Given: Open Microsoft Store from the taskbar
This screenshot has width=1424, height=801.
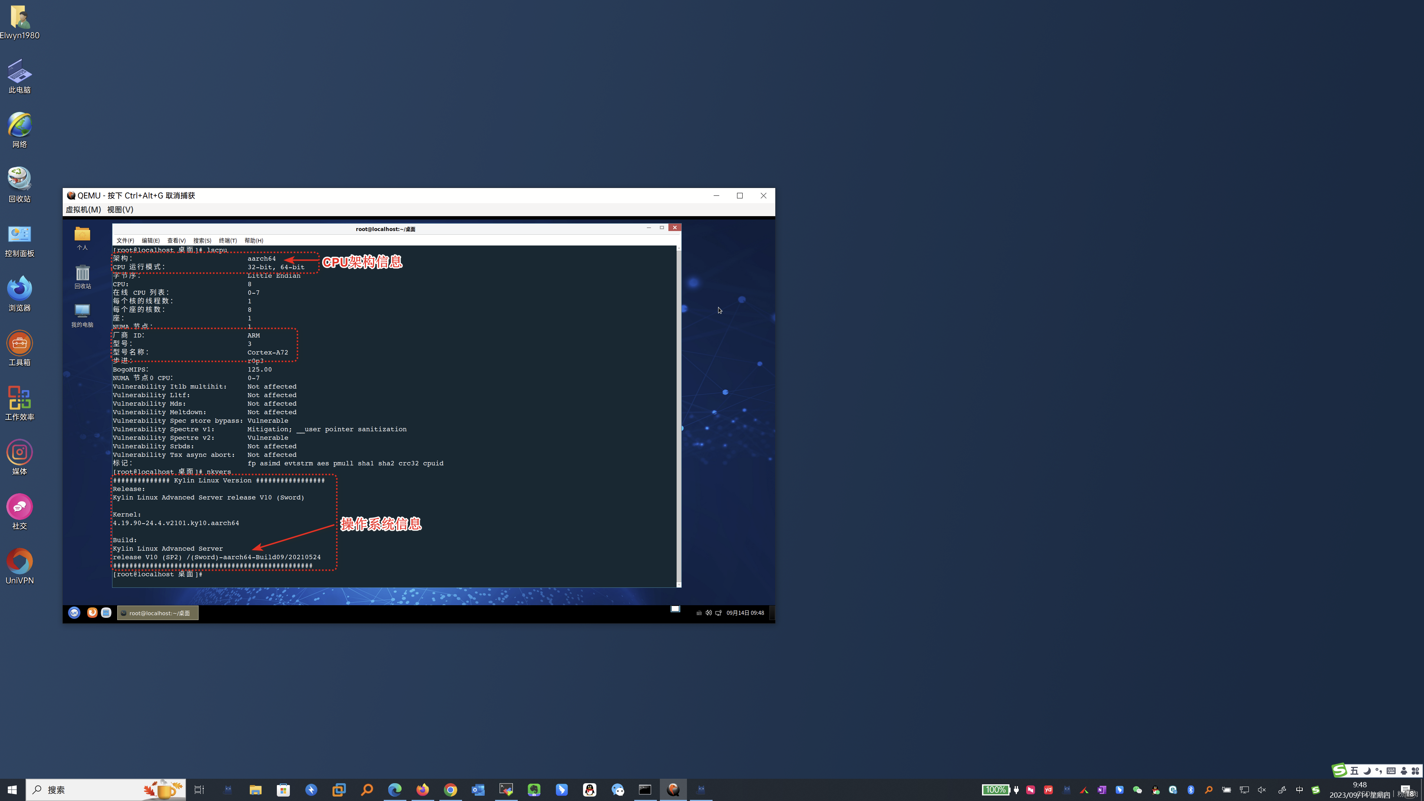Looking at the screenshot, I should [x=283, y=790].
